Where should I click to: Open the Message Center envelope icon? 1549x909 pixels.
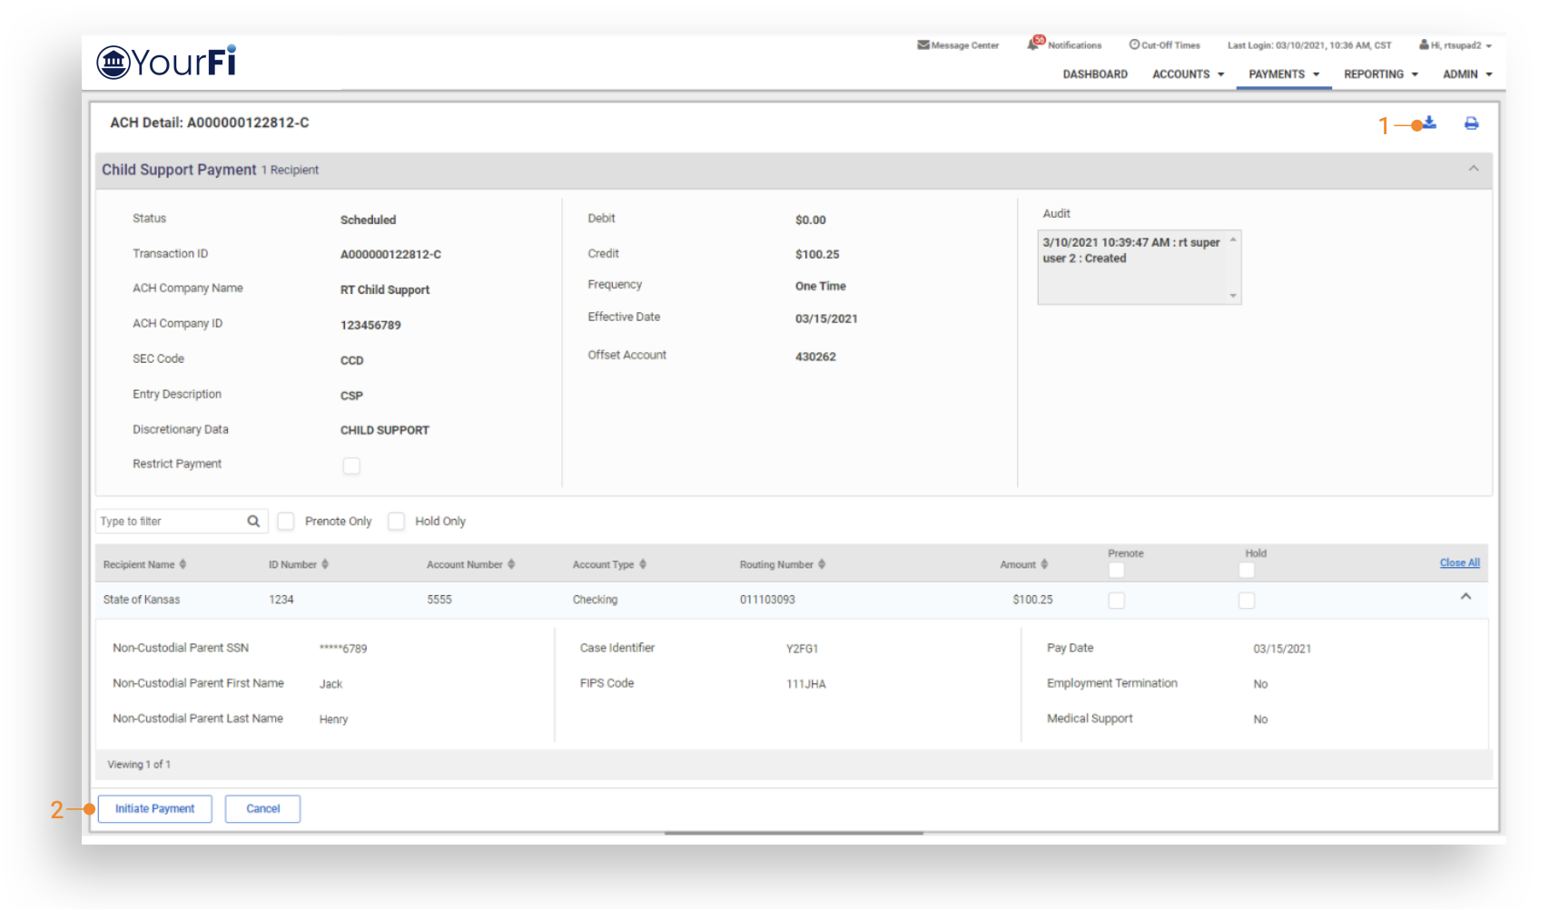point(922,44)
